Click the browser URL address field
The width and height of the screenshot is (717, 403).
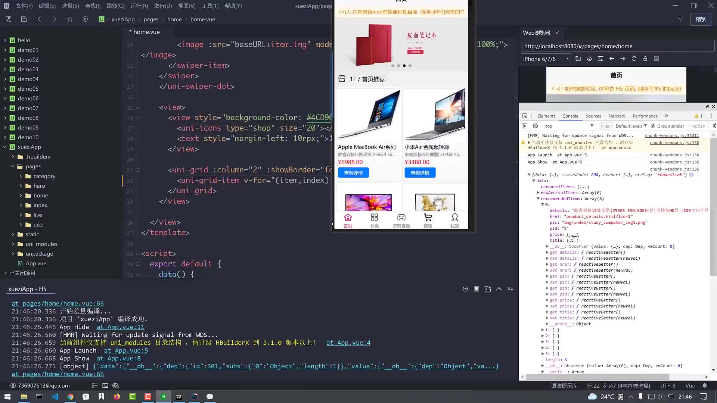[x=617, y=46]
